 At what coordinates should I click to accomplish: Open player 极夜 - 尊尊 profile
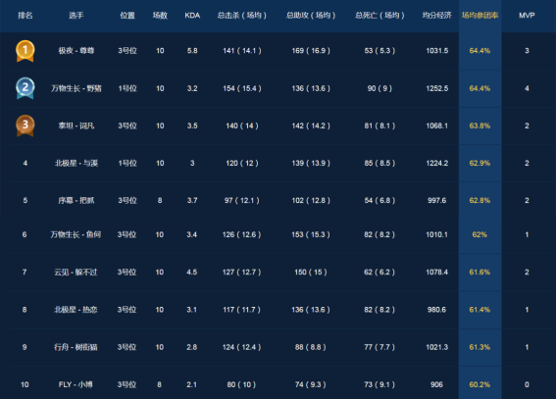76,51
